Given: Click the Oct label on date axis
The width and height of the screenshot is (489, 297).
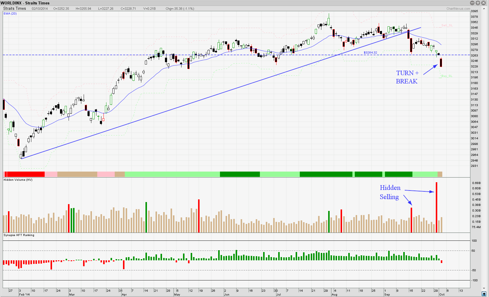Looking at the screenshot, I should [x=442, y=295].
